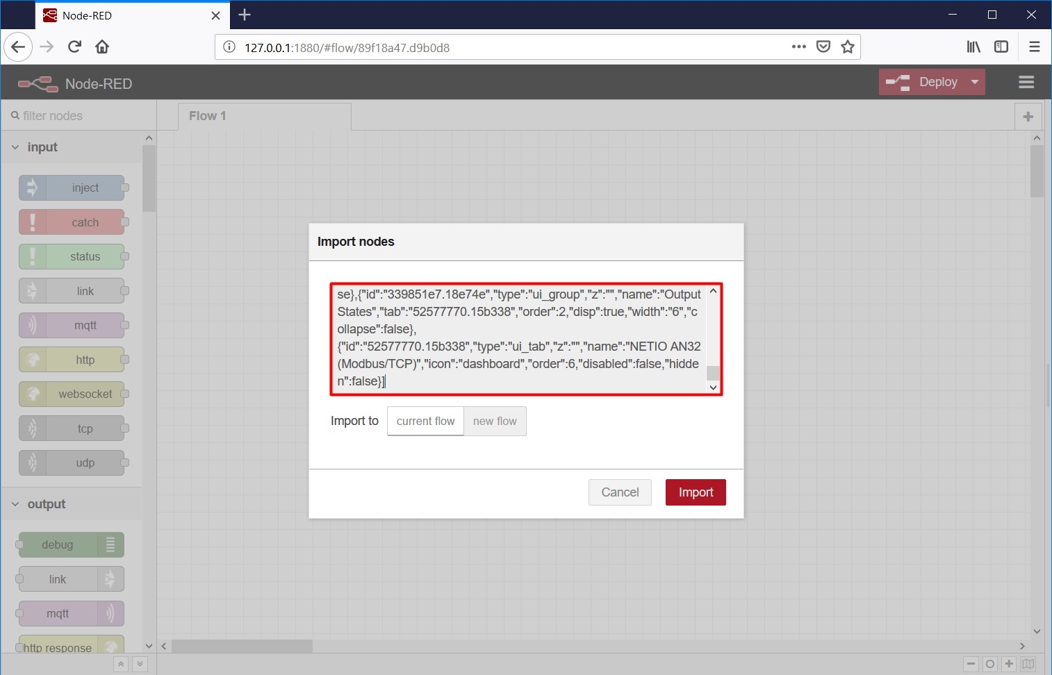Click the workspace scrollbar right arrow
Screen dimensions: 1052x675
(x=1022, y=646)
